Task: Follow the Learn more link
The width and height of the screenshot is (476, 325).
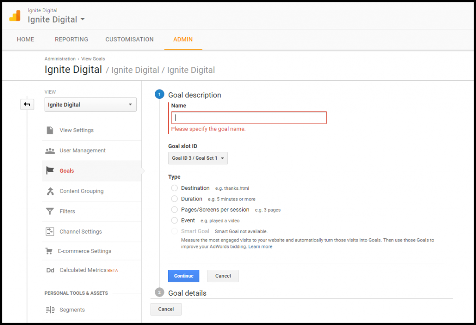Action: pos(260,247)
